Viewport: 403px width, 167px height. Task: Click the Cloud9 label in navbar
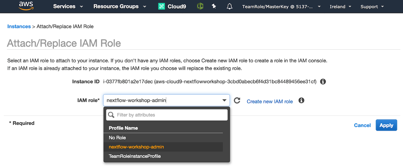click(177, 6)
